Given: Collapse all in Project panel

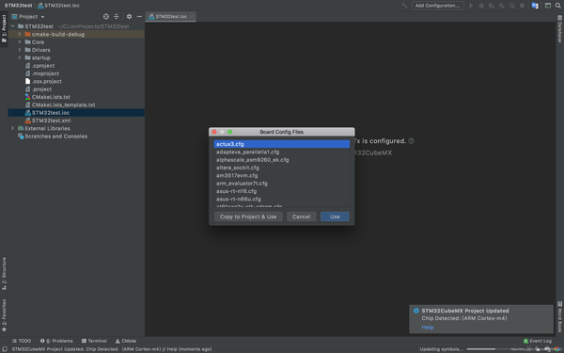Looking at the screenshot, I should (x=117, y=17).
